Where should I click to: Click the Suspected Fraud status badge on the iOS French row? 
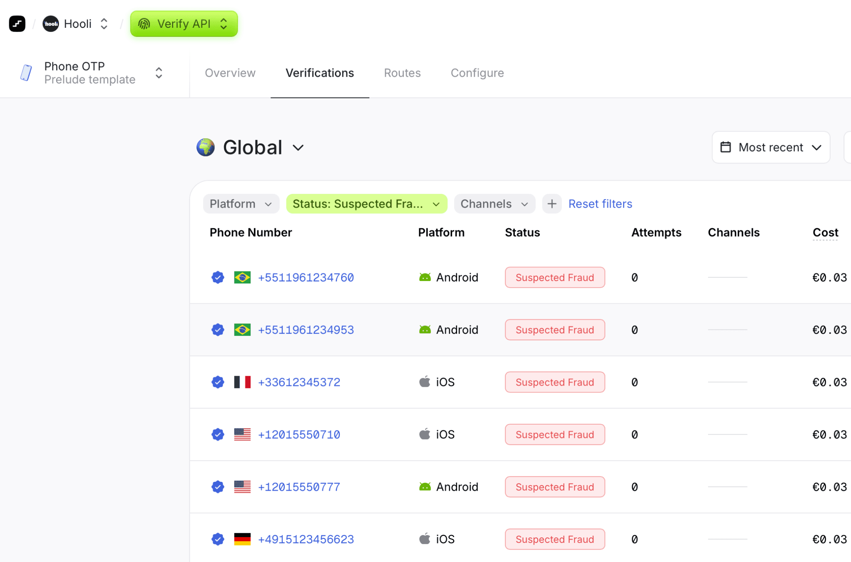coord(555,382)
